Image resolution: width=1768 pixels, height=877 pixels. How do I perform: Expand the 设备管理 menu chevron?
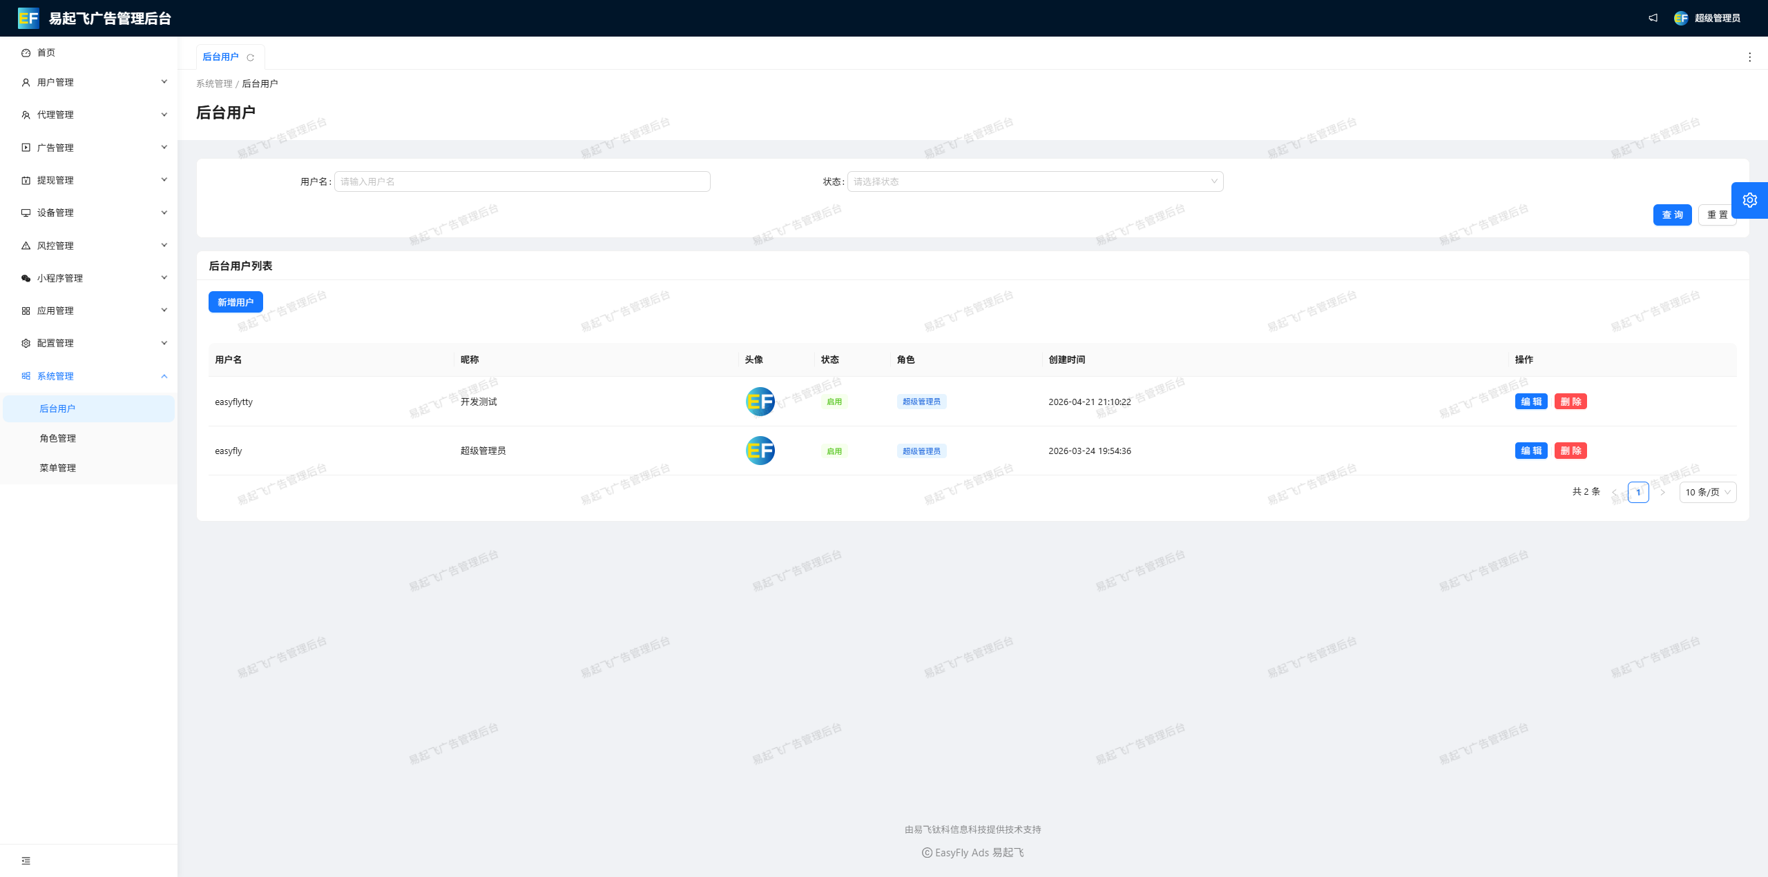click(x=164, y=213)
